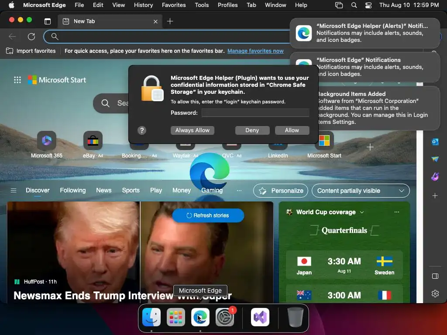The width and height of the screenshot is (447, 335).
Task: Open the Newsmax Trump interview story
Action: pyautogui.click(x=123, y=296)
